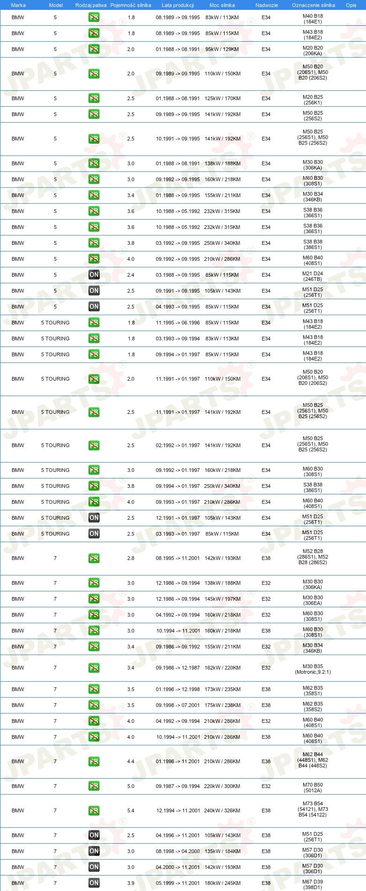
Task: Select the engine code M40 B18 (184E1)
Action: pos(313,19)
